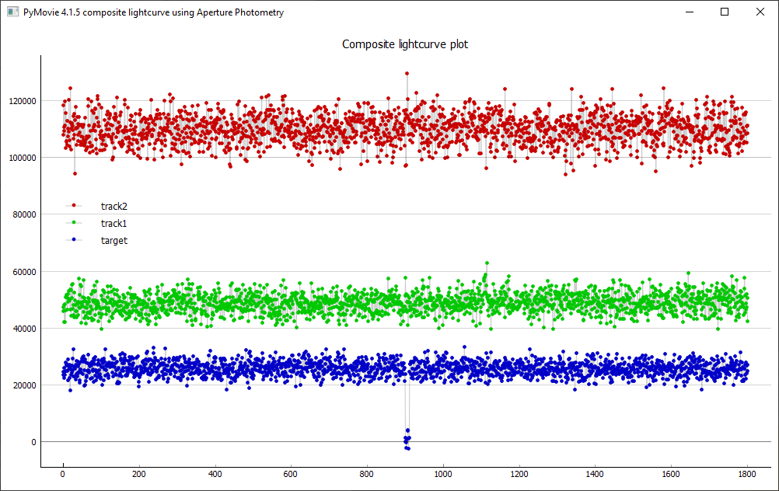Click the green track1 legend marker
The width and height of the screenshot is (779, 491).
74,222
